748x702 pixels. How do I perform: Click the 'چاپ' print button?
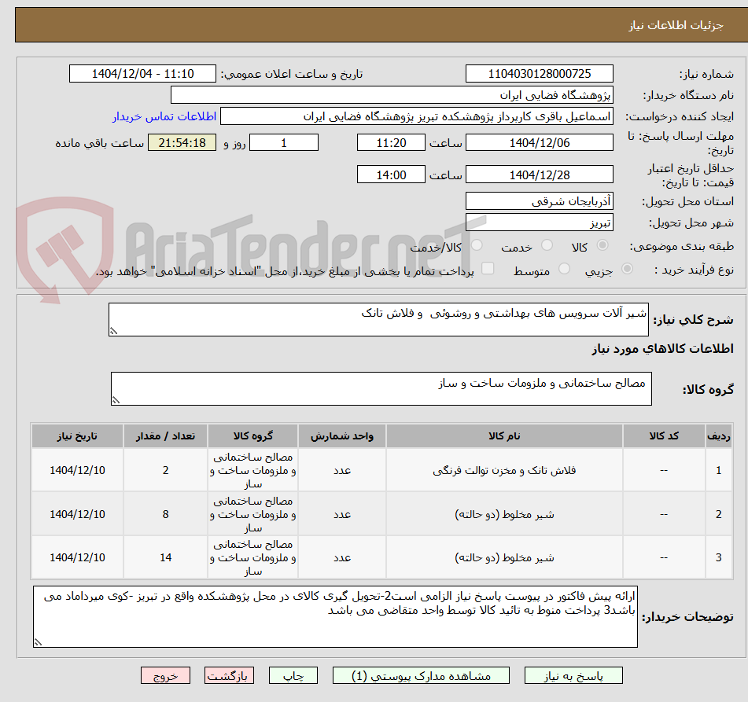tap(293, 676)
